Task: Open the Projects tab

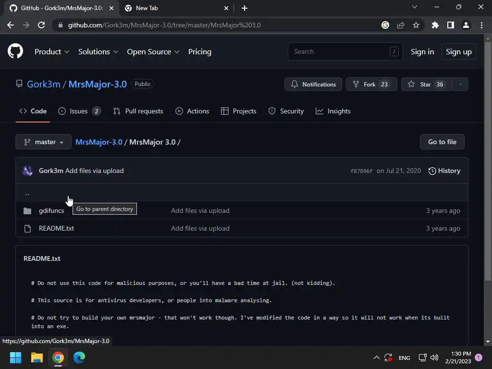Action: 238,111
